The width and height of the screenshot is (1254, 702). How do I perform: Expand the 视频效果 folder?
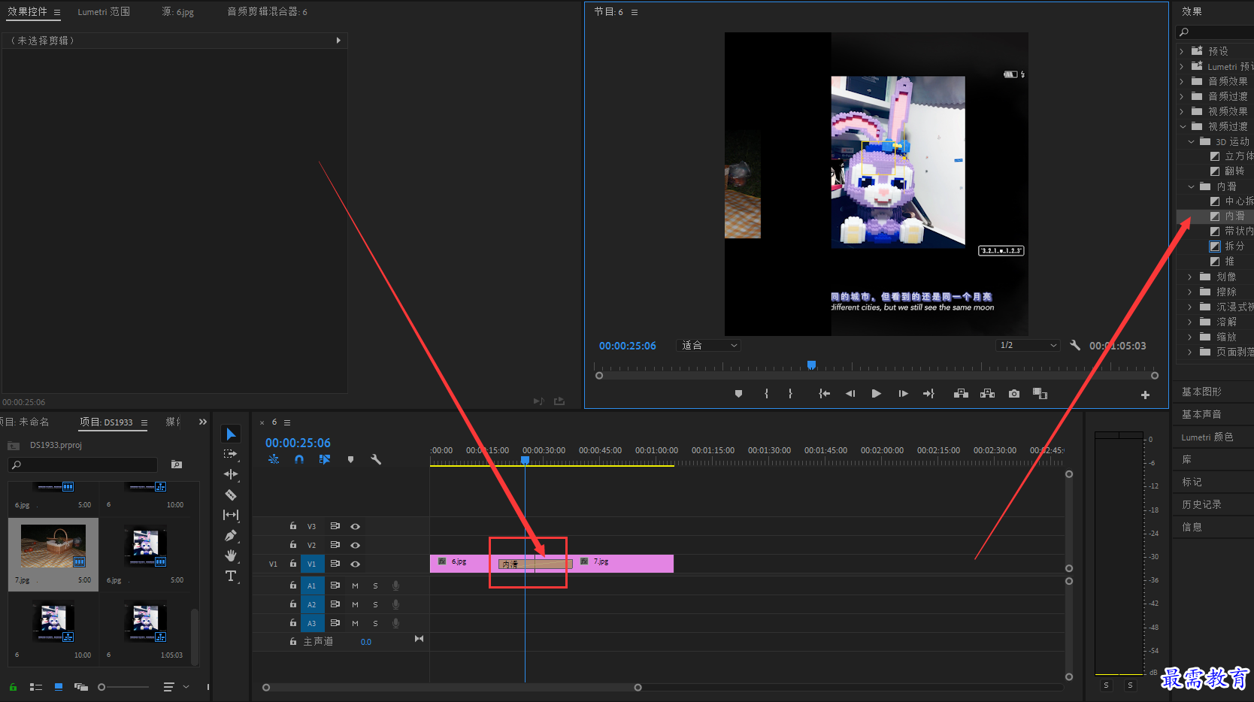(x=1182, y=111)
